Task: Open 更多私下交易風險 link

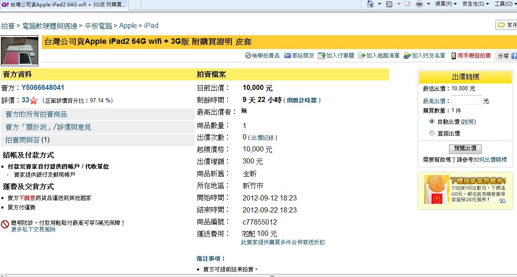Action: point(33,230)
